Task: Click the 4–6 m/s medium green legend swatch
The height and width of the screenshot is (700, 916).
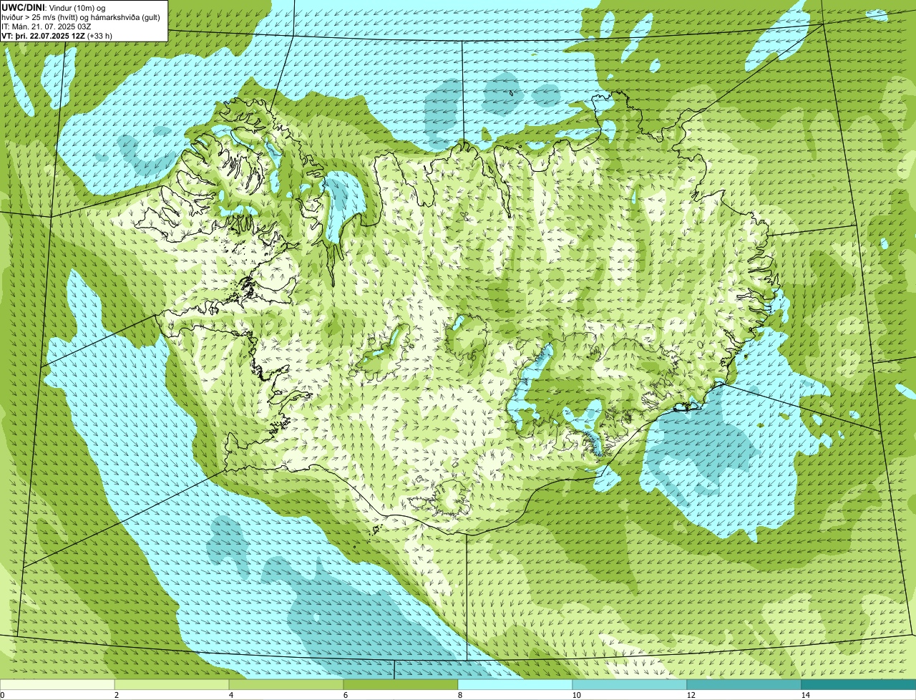Action: click(286, 684)
